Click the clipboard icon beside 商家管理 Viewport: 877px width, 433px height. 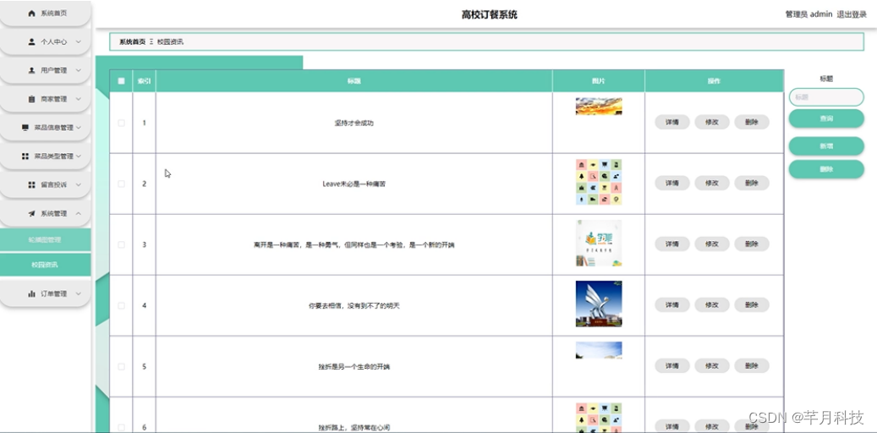pos(31,99)
